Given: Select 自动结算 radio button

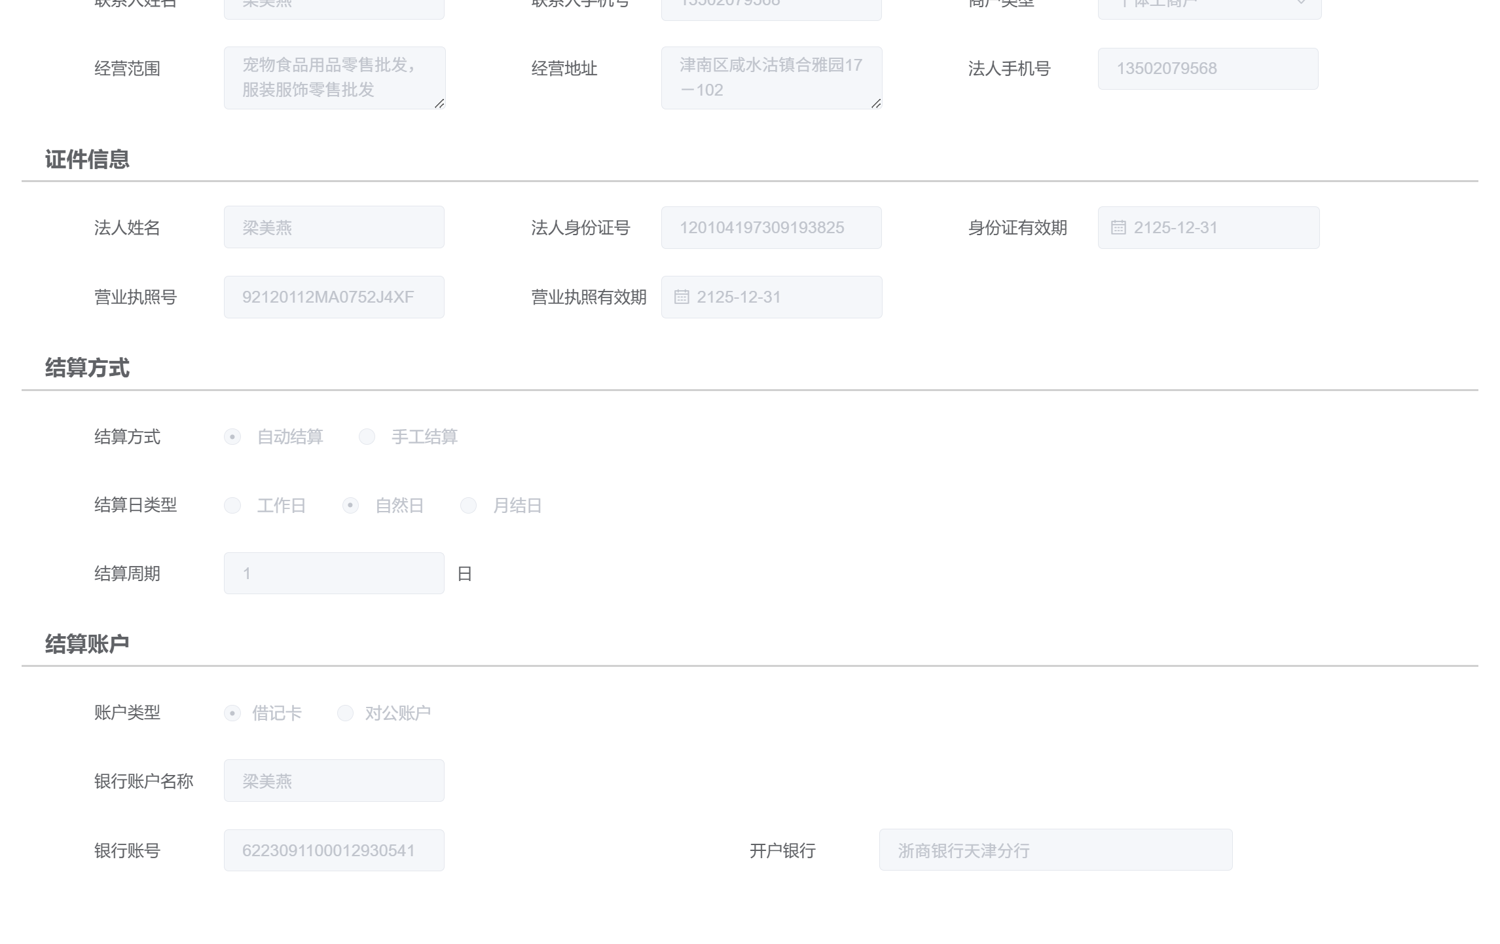Looking at the screenshot, I should [232, 437].
